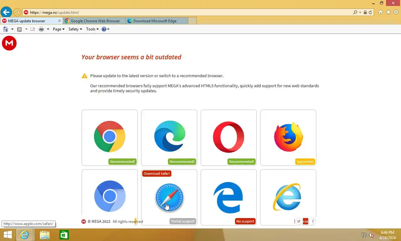Click the yellow warning triangle icon

tap(85, 76)
